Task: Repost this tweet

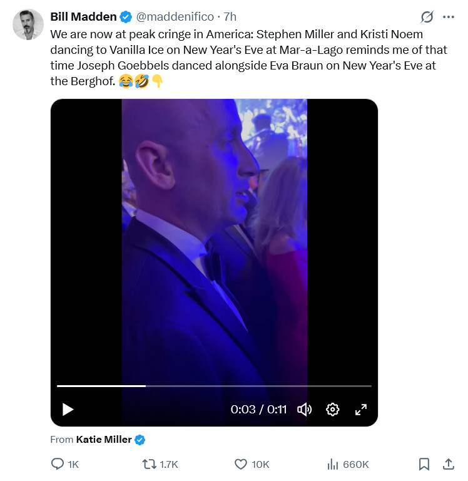Action: 150,464
